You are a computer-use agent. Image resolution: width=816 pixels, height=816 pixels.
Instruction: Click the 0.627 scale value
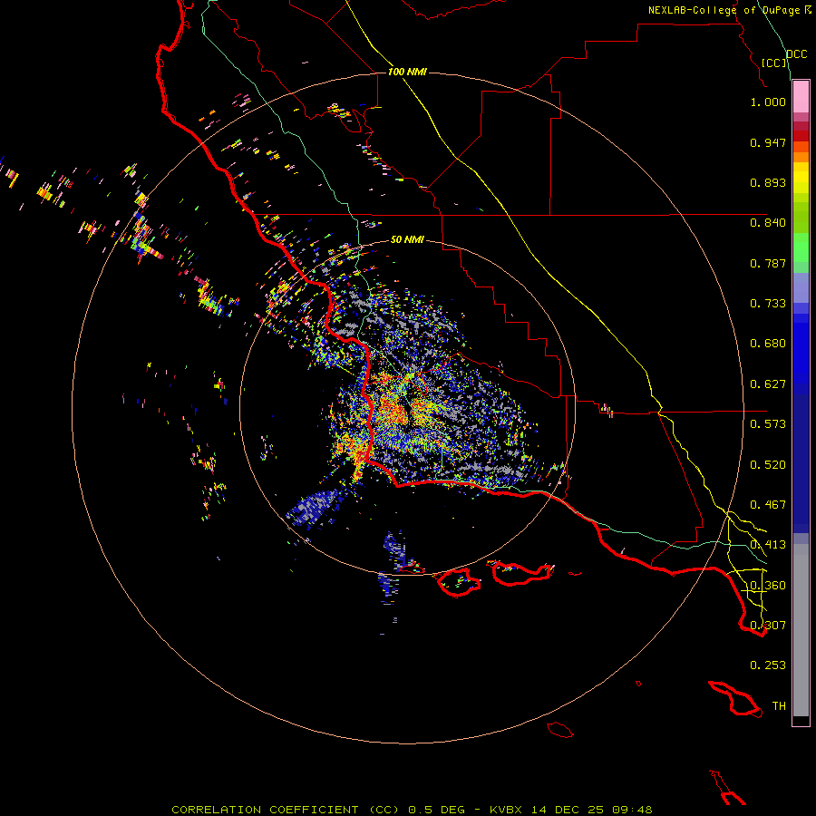768,384
